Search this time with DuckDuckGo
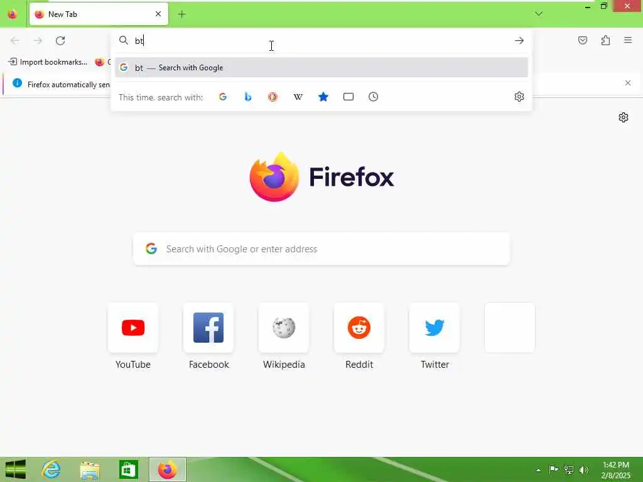Screen dimensions: 643x482 tap(273, 97)
